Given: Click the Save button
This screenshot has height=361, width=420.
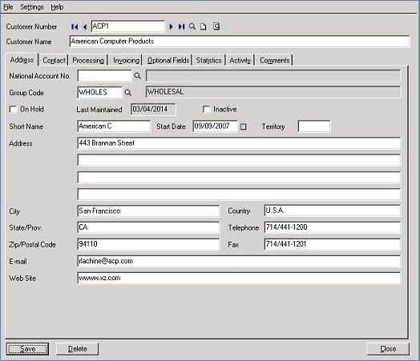Looking at the screenshot, I should [27, 349].
